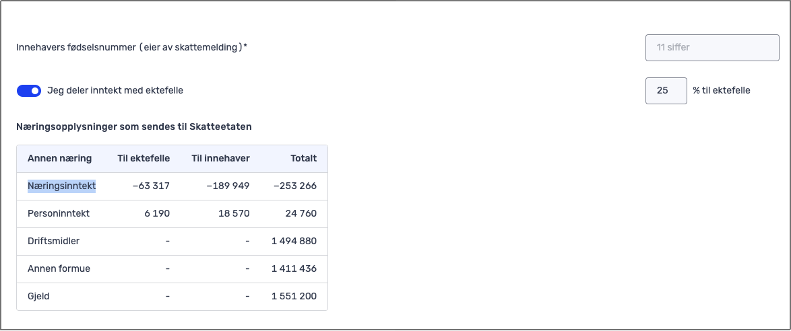This screenshot has width=791, height=331.
Task: Click the Annen formue row label
Action: point(59,269)
